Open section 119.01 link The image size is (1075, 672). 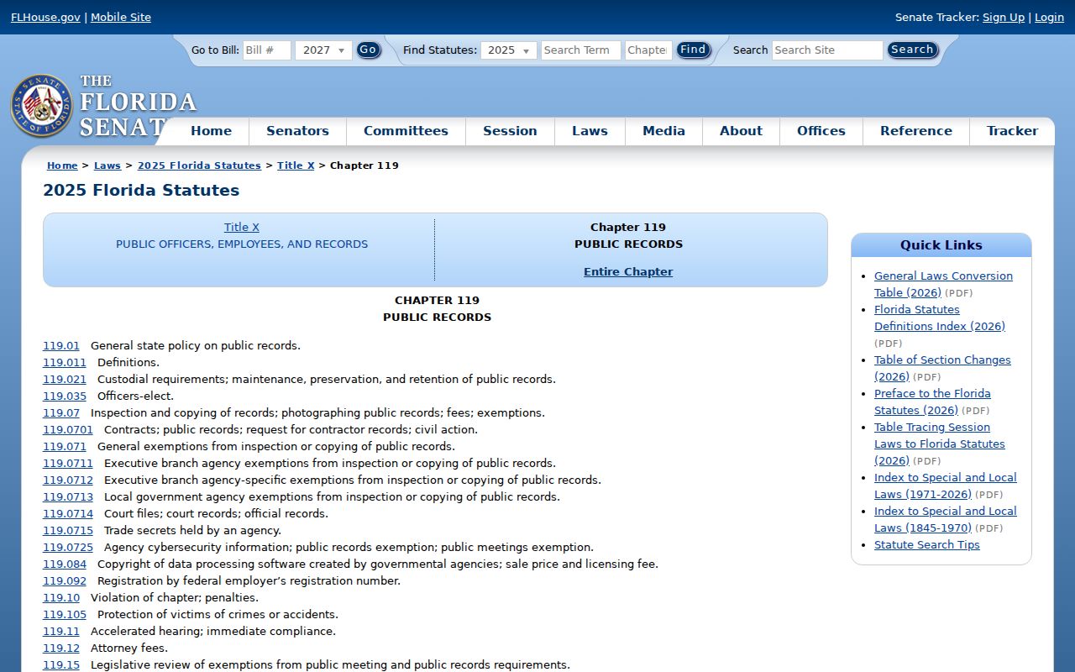coord(61,346)
